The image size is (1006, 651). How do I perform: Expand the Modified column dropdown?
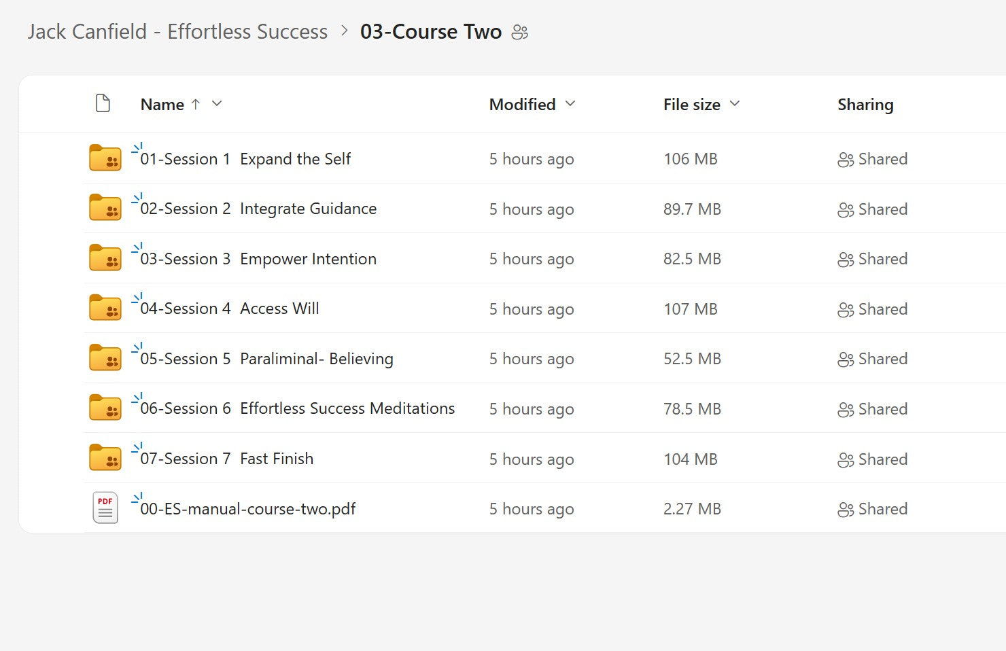click(570, 104)
